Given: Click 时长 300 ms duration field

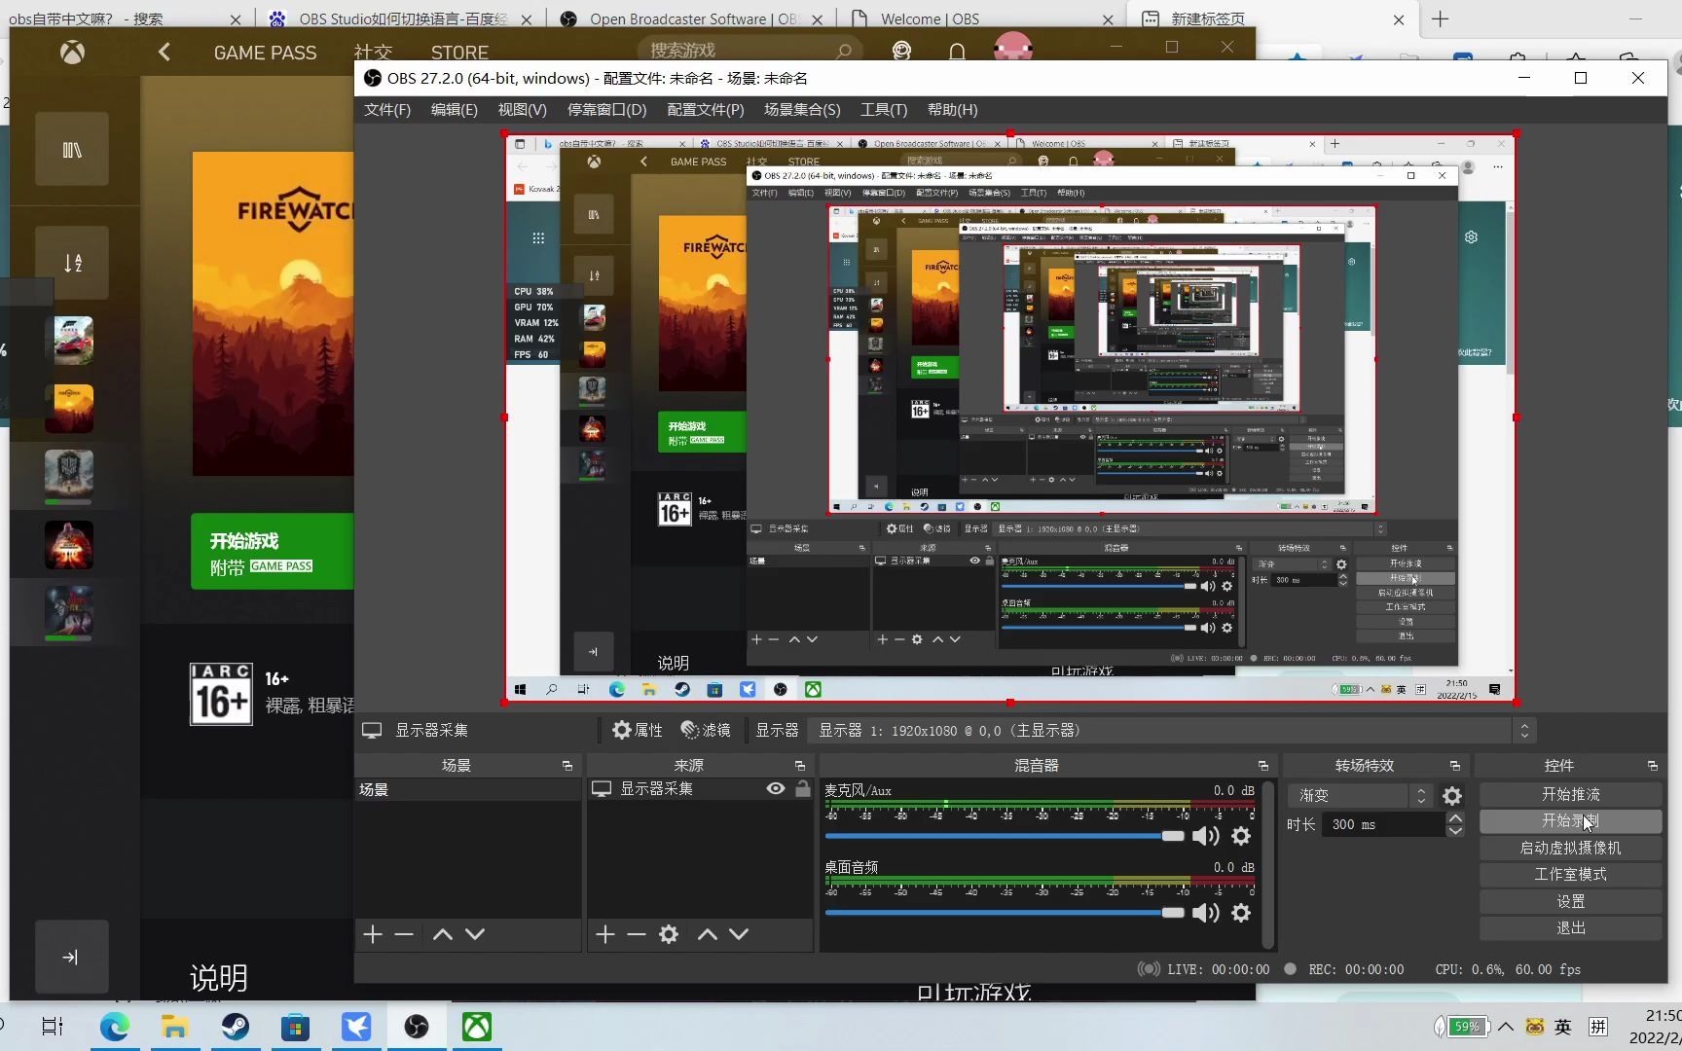Looking at the screenshot, I should pos(1384,825).
